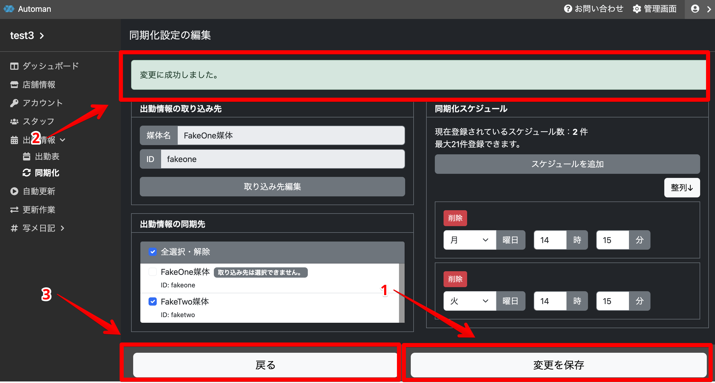Click the staff people icon

pyautogui.click(x=14, y=122)
